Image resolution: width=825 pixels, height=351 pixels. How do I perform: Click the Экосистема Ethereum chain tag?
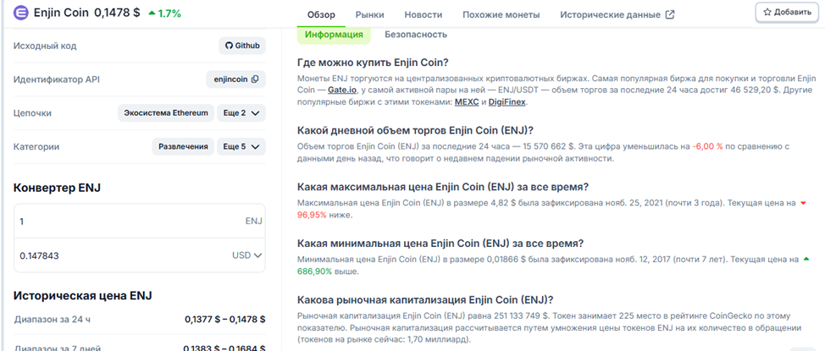point(165,112)
